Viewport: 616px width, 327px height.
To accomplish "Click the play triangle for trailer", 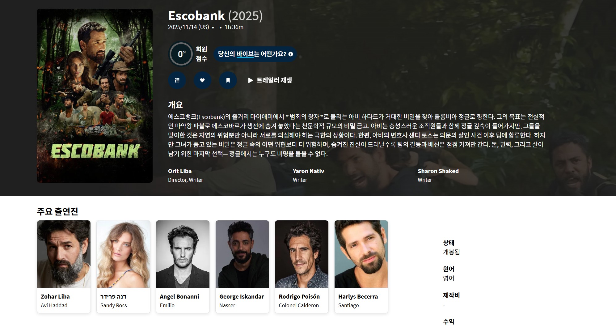I will (251, 80).
